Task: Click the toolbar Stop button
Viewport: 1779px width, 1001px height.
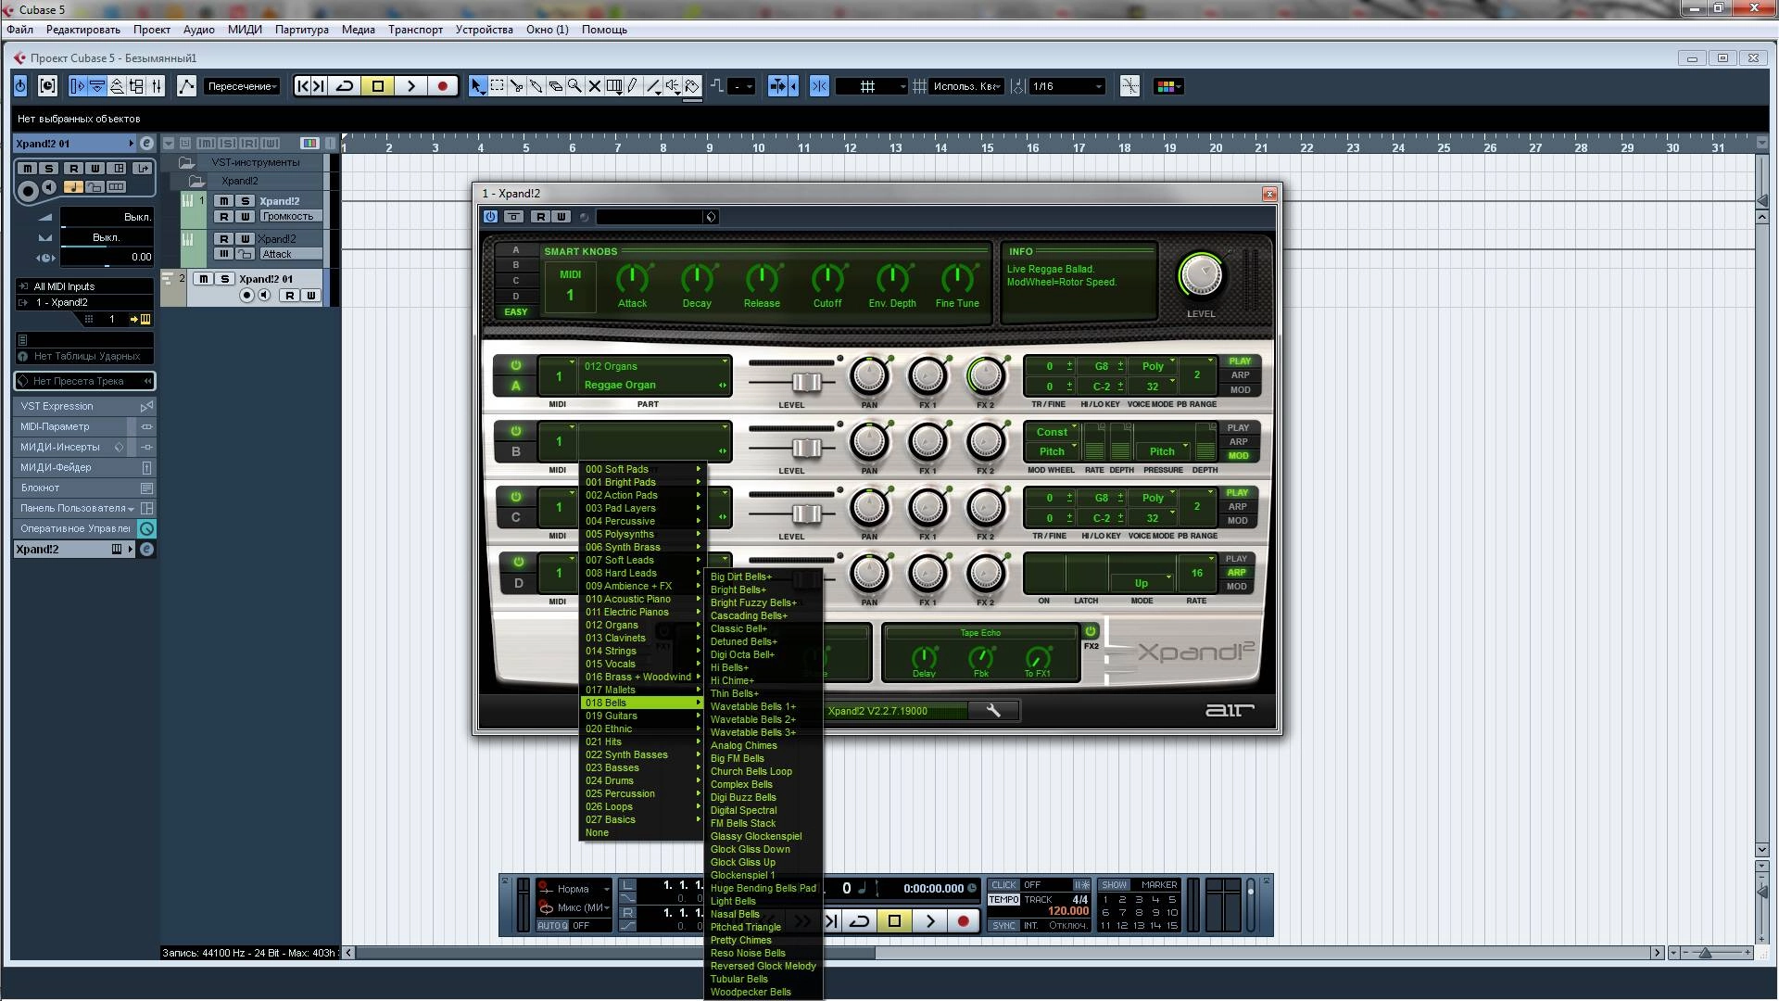Action: (377, 86)
